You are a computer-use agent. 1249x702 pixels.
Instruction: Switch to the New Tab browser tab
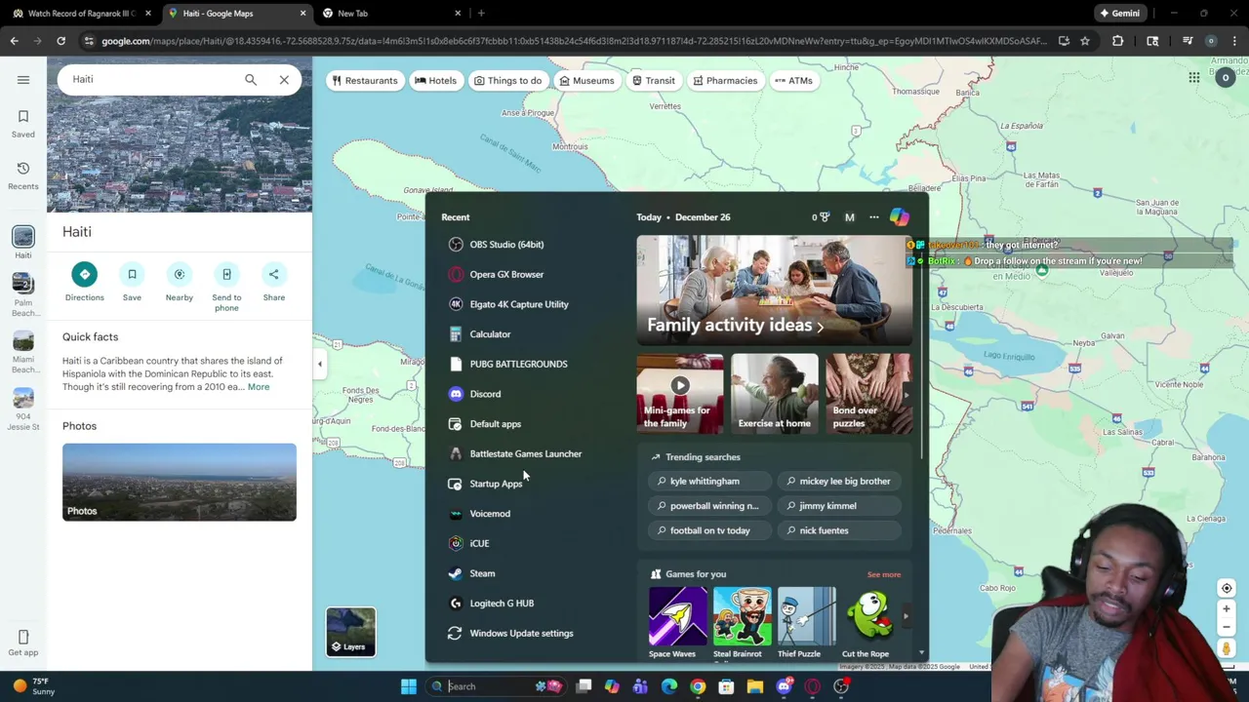click(x=390, y=14)
